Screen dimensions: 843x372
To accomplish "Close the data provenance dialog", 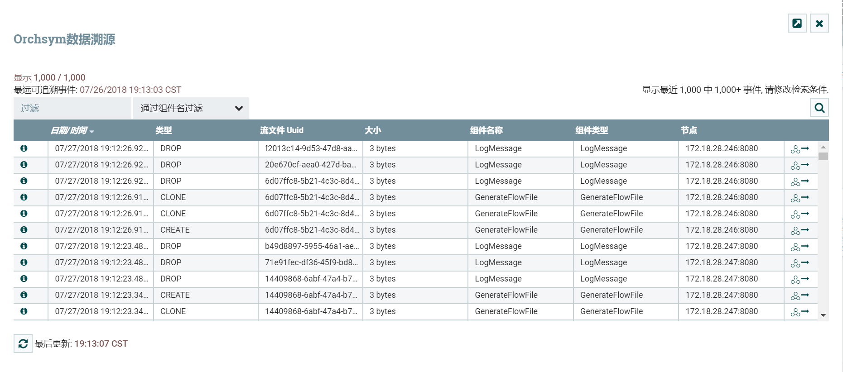I will [819, 23].
